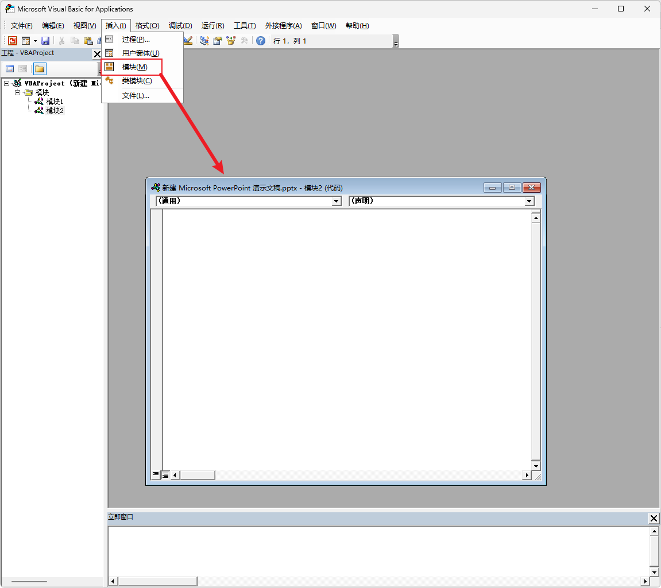The image size is (661, 588).
Task: Click the Save icon in toolbar
Action: pyautogui.click(x=45, y=40)
